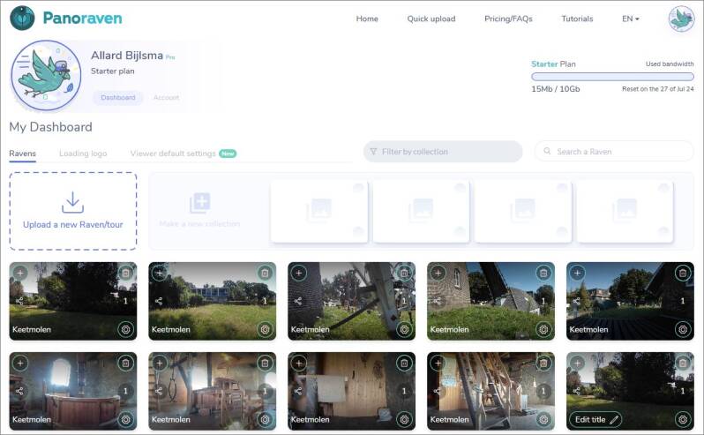The image size is (704, 435).
Task: Open settings on round wooden tub Keetmolen
Action: pos(125,420)
